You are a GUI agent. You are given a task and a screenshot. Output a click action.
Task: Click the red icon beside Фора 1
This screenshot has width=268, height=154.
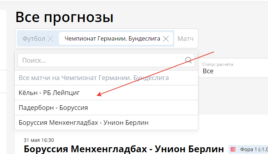pos(233,149)
